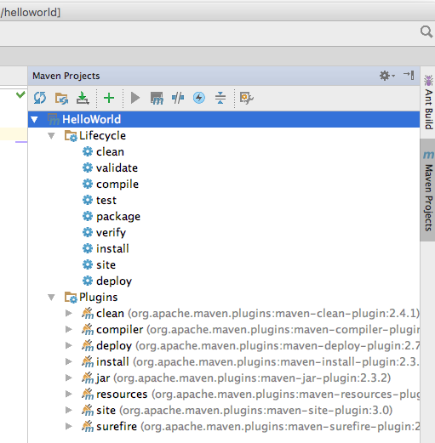Toggle Offline Mode icon
The width and height of the screenshot is (435, 443).
(178, 98)
